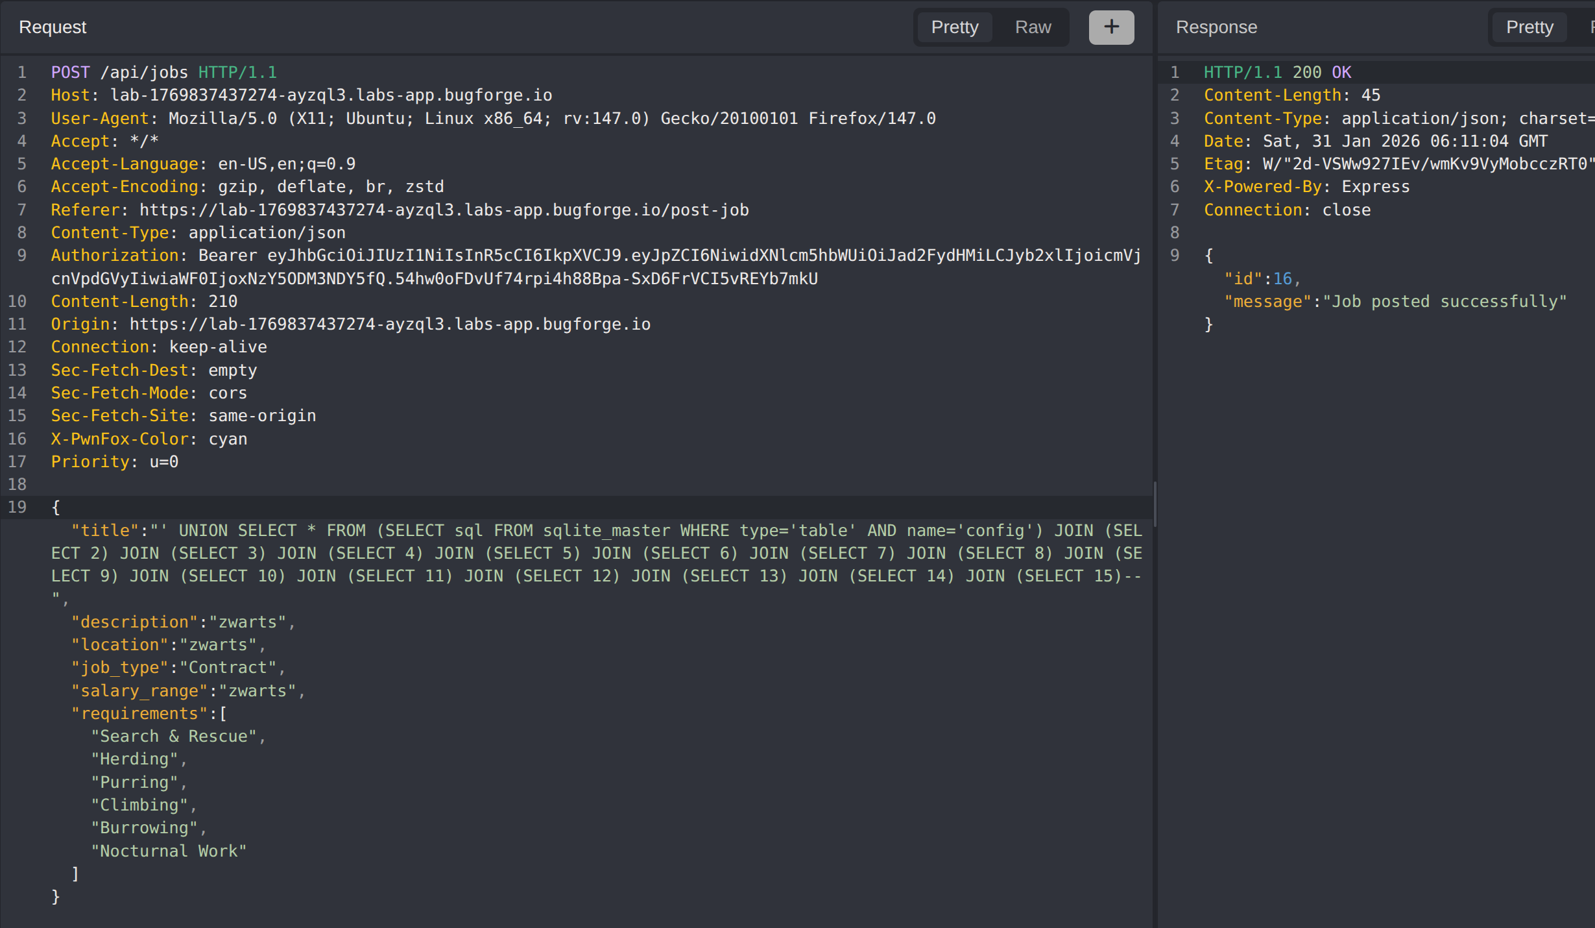Switch Request view to Raw tab
This screenshot has height=928, width=1595.
[x=1033, y=27]
